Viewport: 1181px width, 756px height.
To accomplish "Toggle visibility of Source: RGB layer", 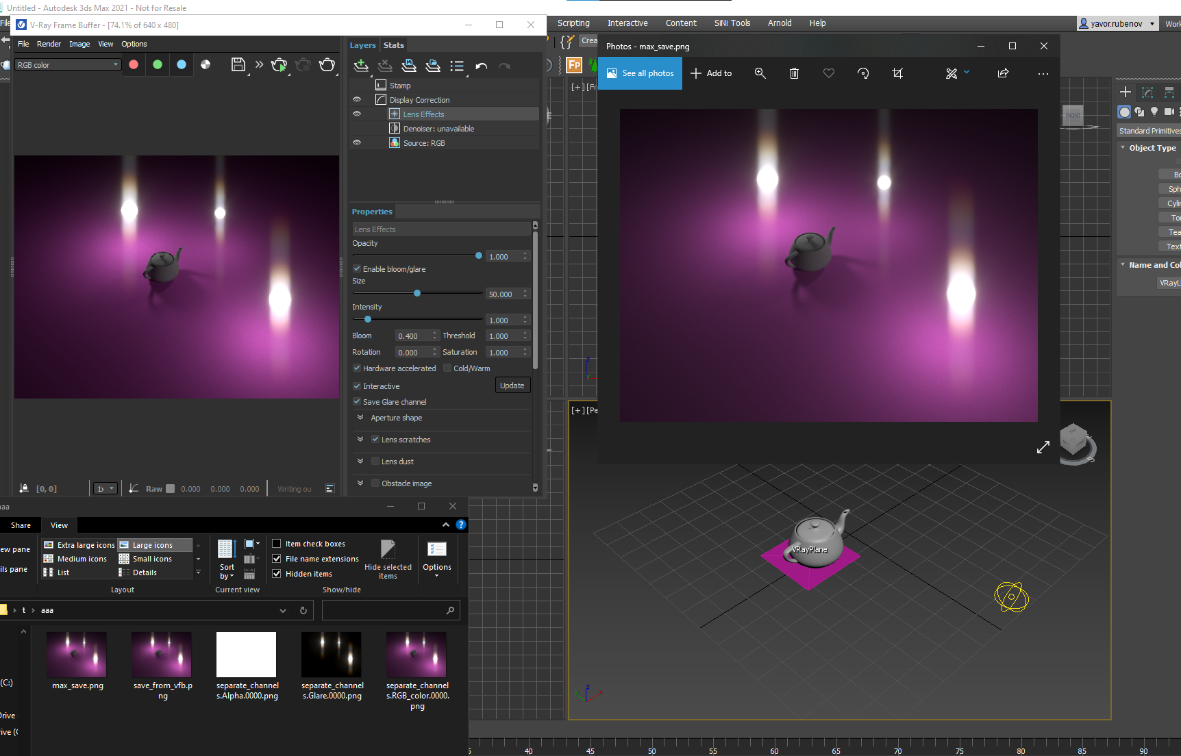I will coord(357,142).
